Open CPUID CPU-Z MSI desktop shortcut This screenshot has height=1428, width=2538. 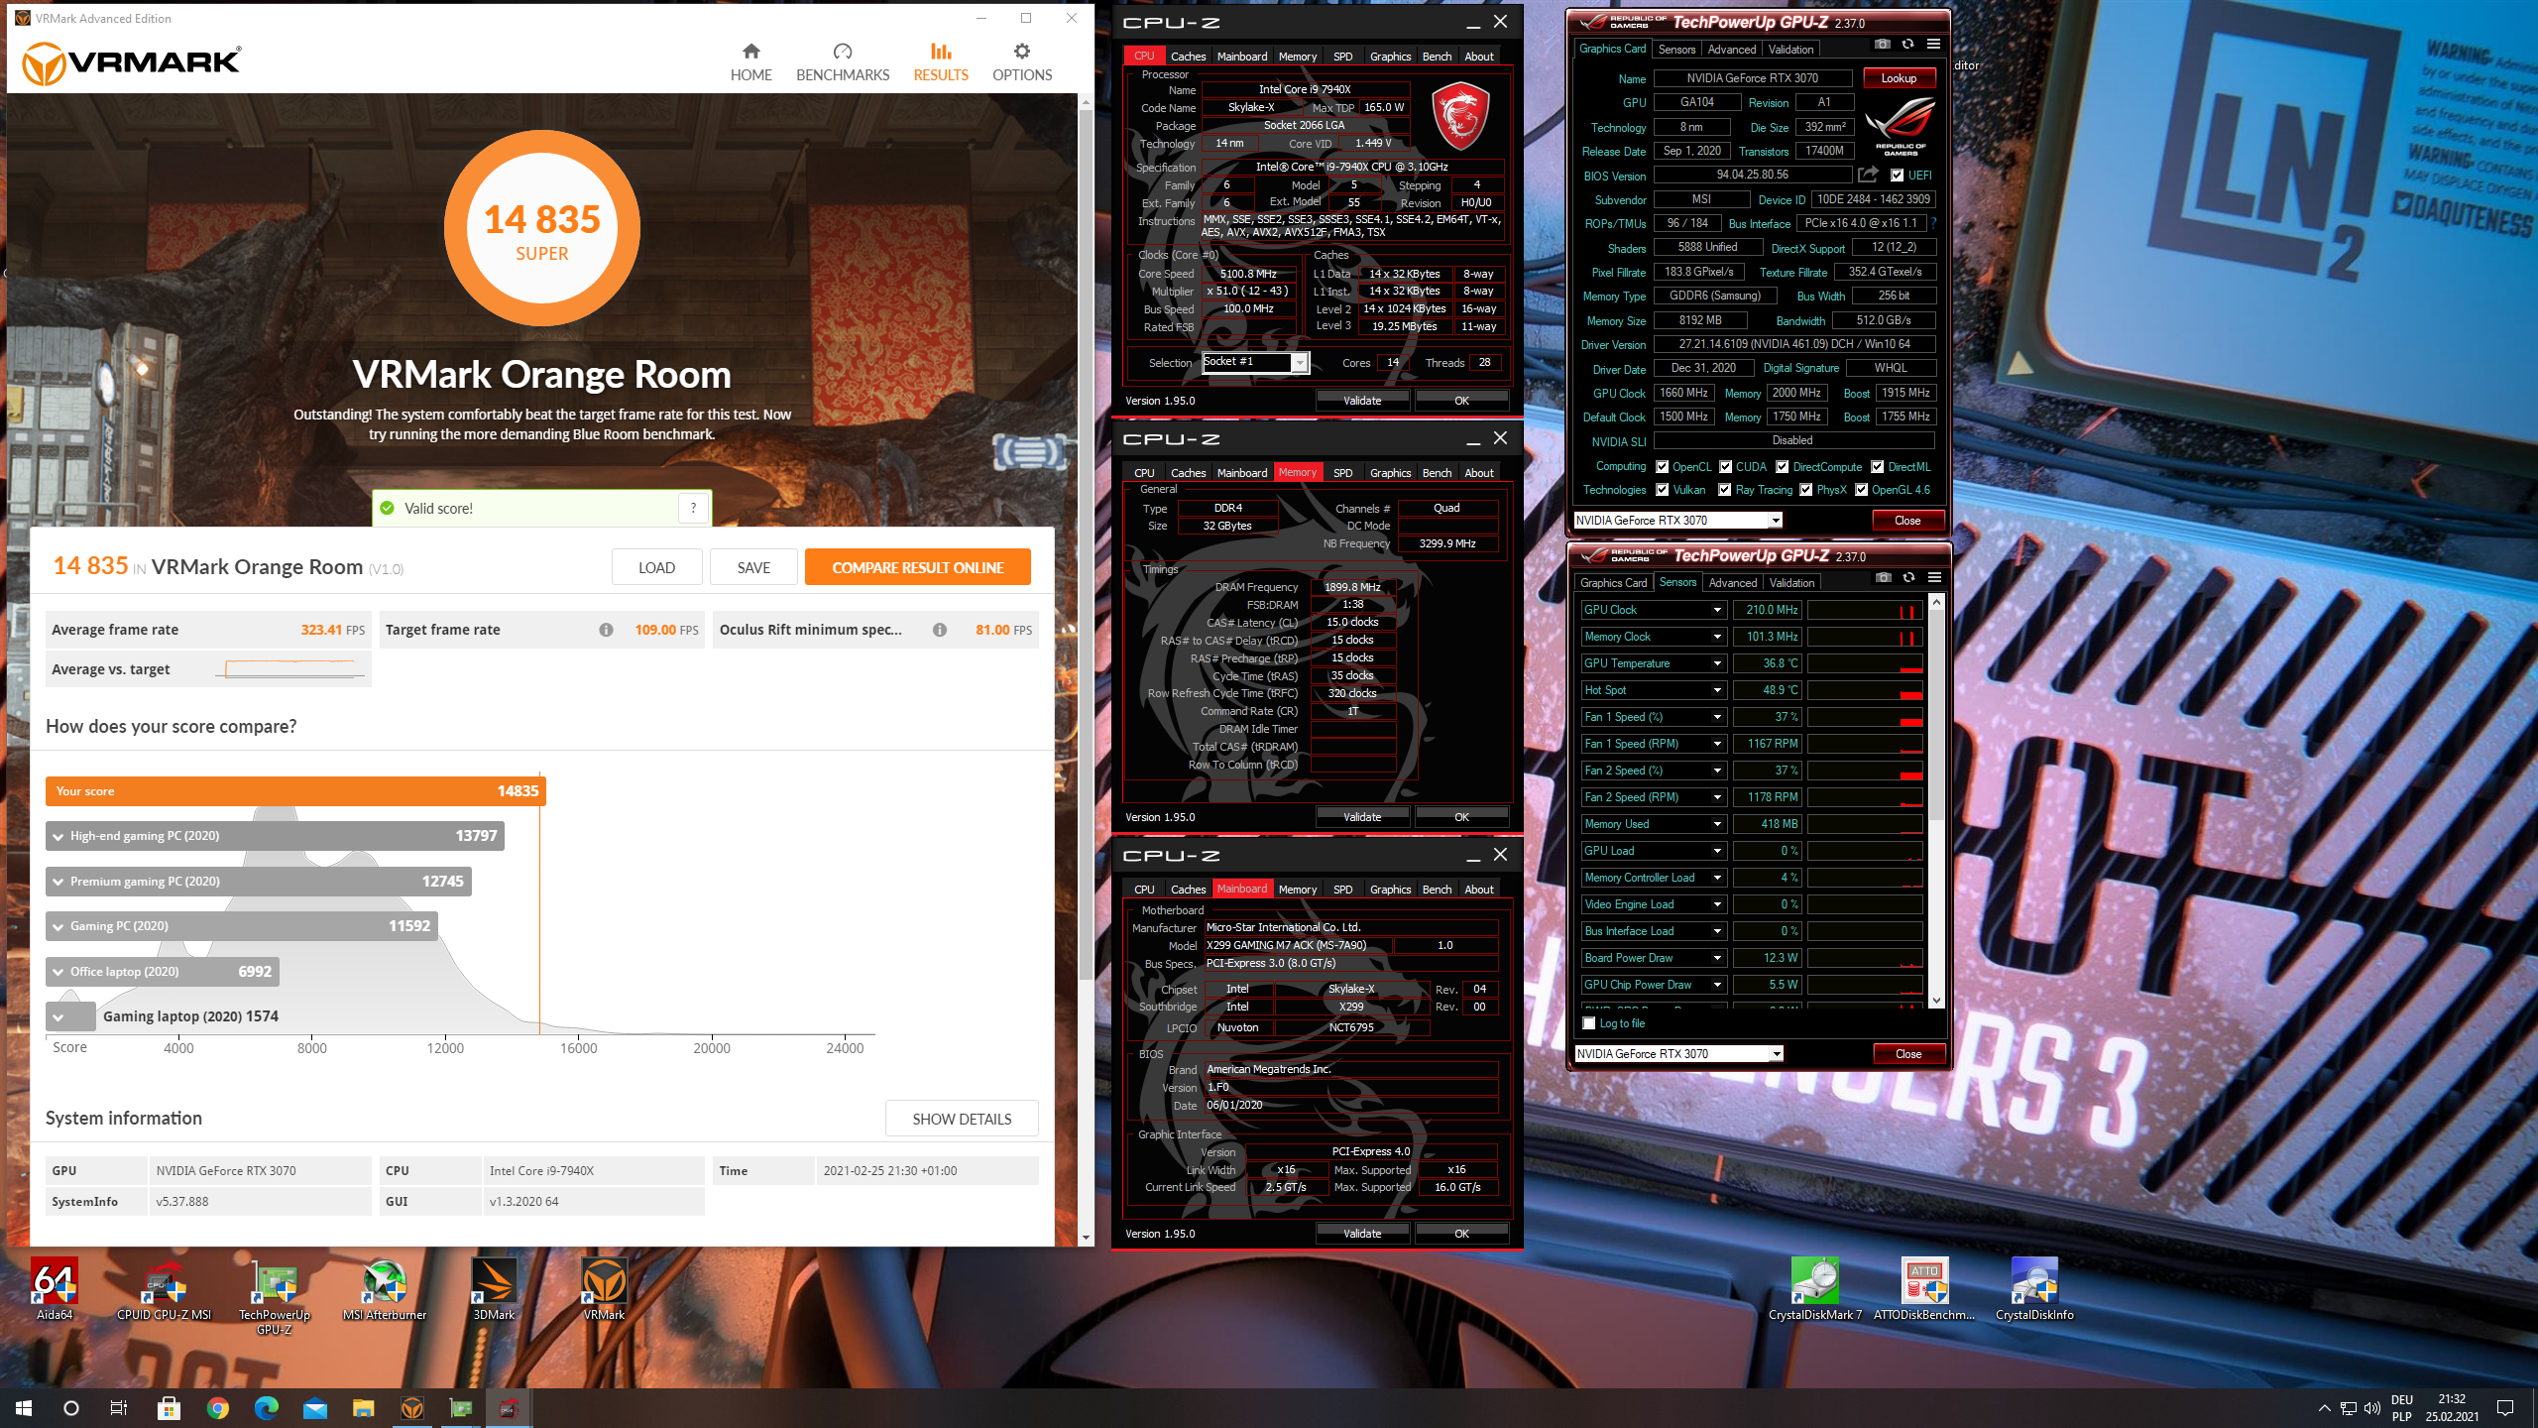pyautogui.click(x=165, y=1289)
